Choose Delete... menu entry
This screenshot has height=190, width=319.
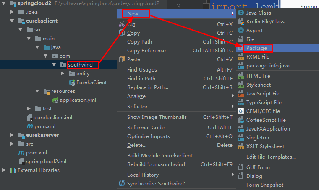point(176,145)
